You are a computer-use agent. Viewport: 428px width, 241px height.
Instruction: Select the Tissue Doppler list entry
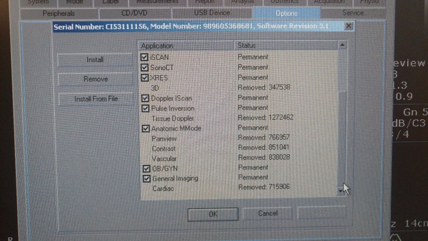173,118
